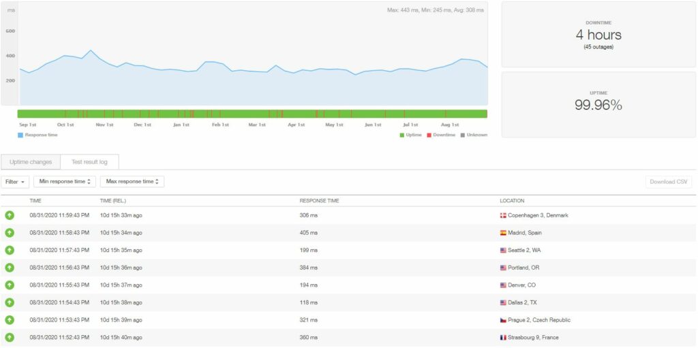
Task: Click the LOCATION column header
Action: pyautogui.click(x=512, y=201)
